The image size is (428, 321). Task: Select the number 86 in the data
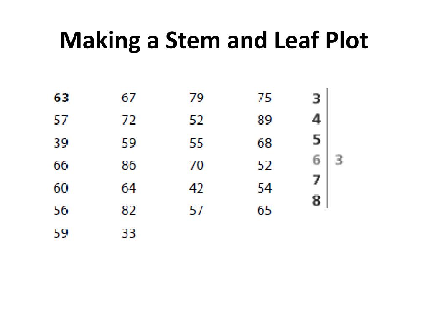coord(128,166)
